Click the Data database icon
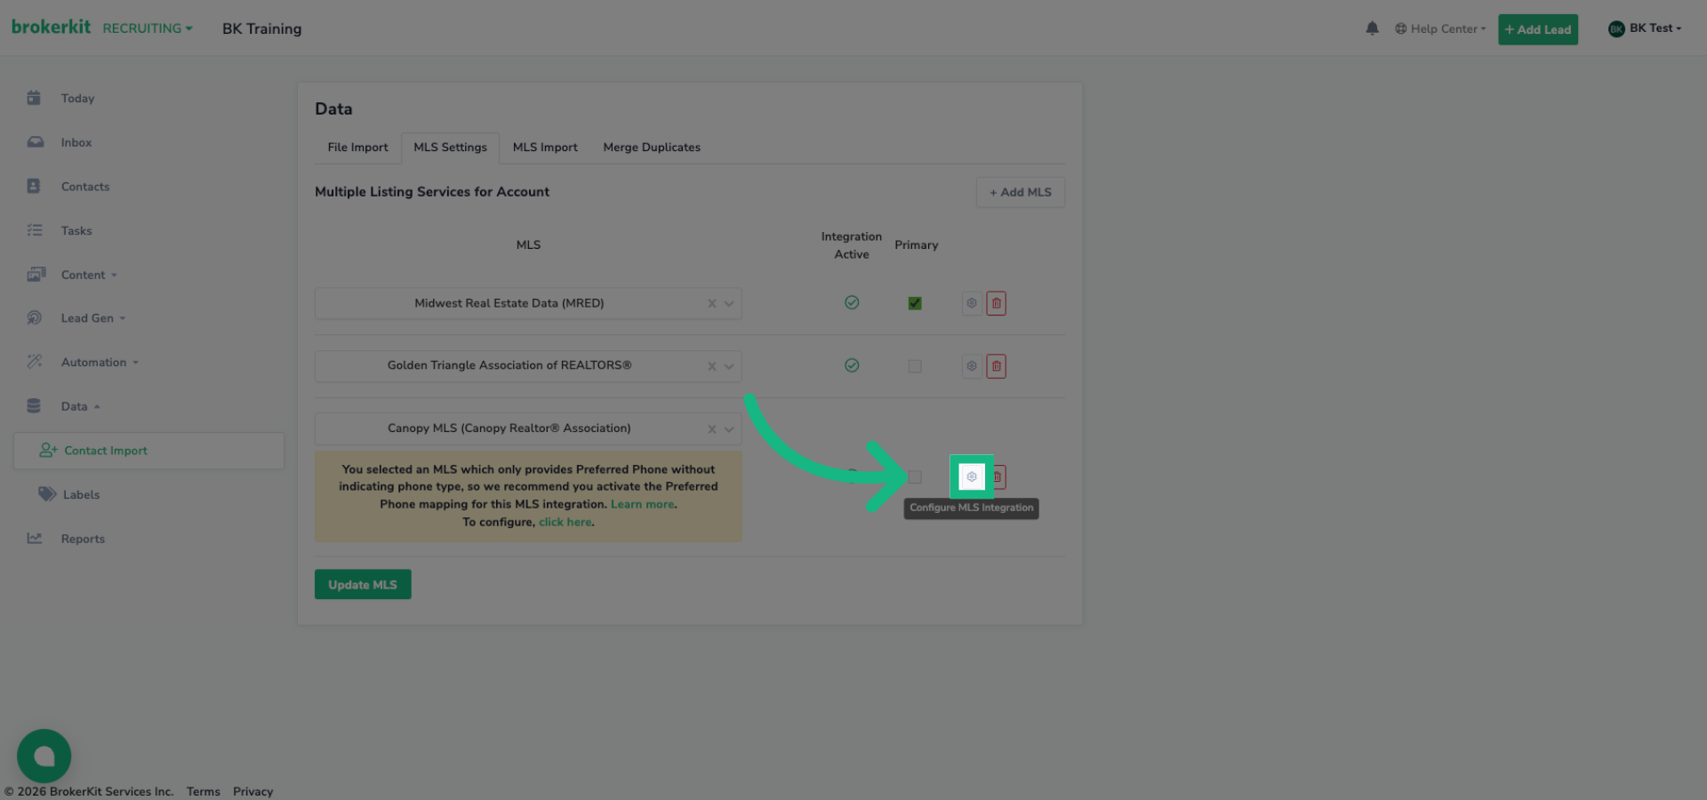Screen dimensions: 1707x800 [x=34, y=405]
